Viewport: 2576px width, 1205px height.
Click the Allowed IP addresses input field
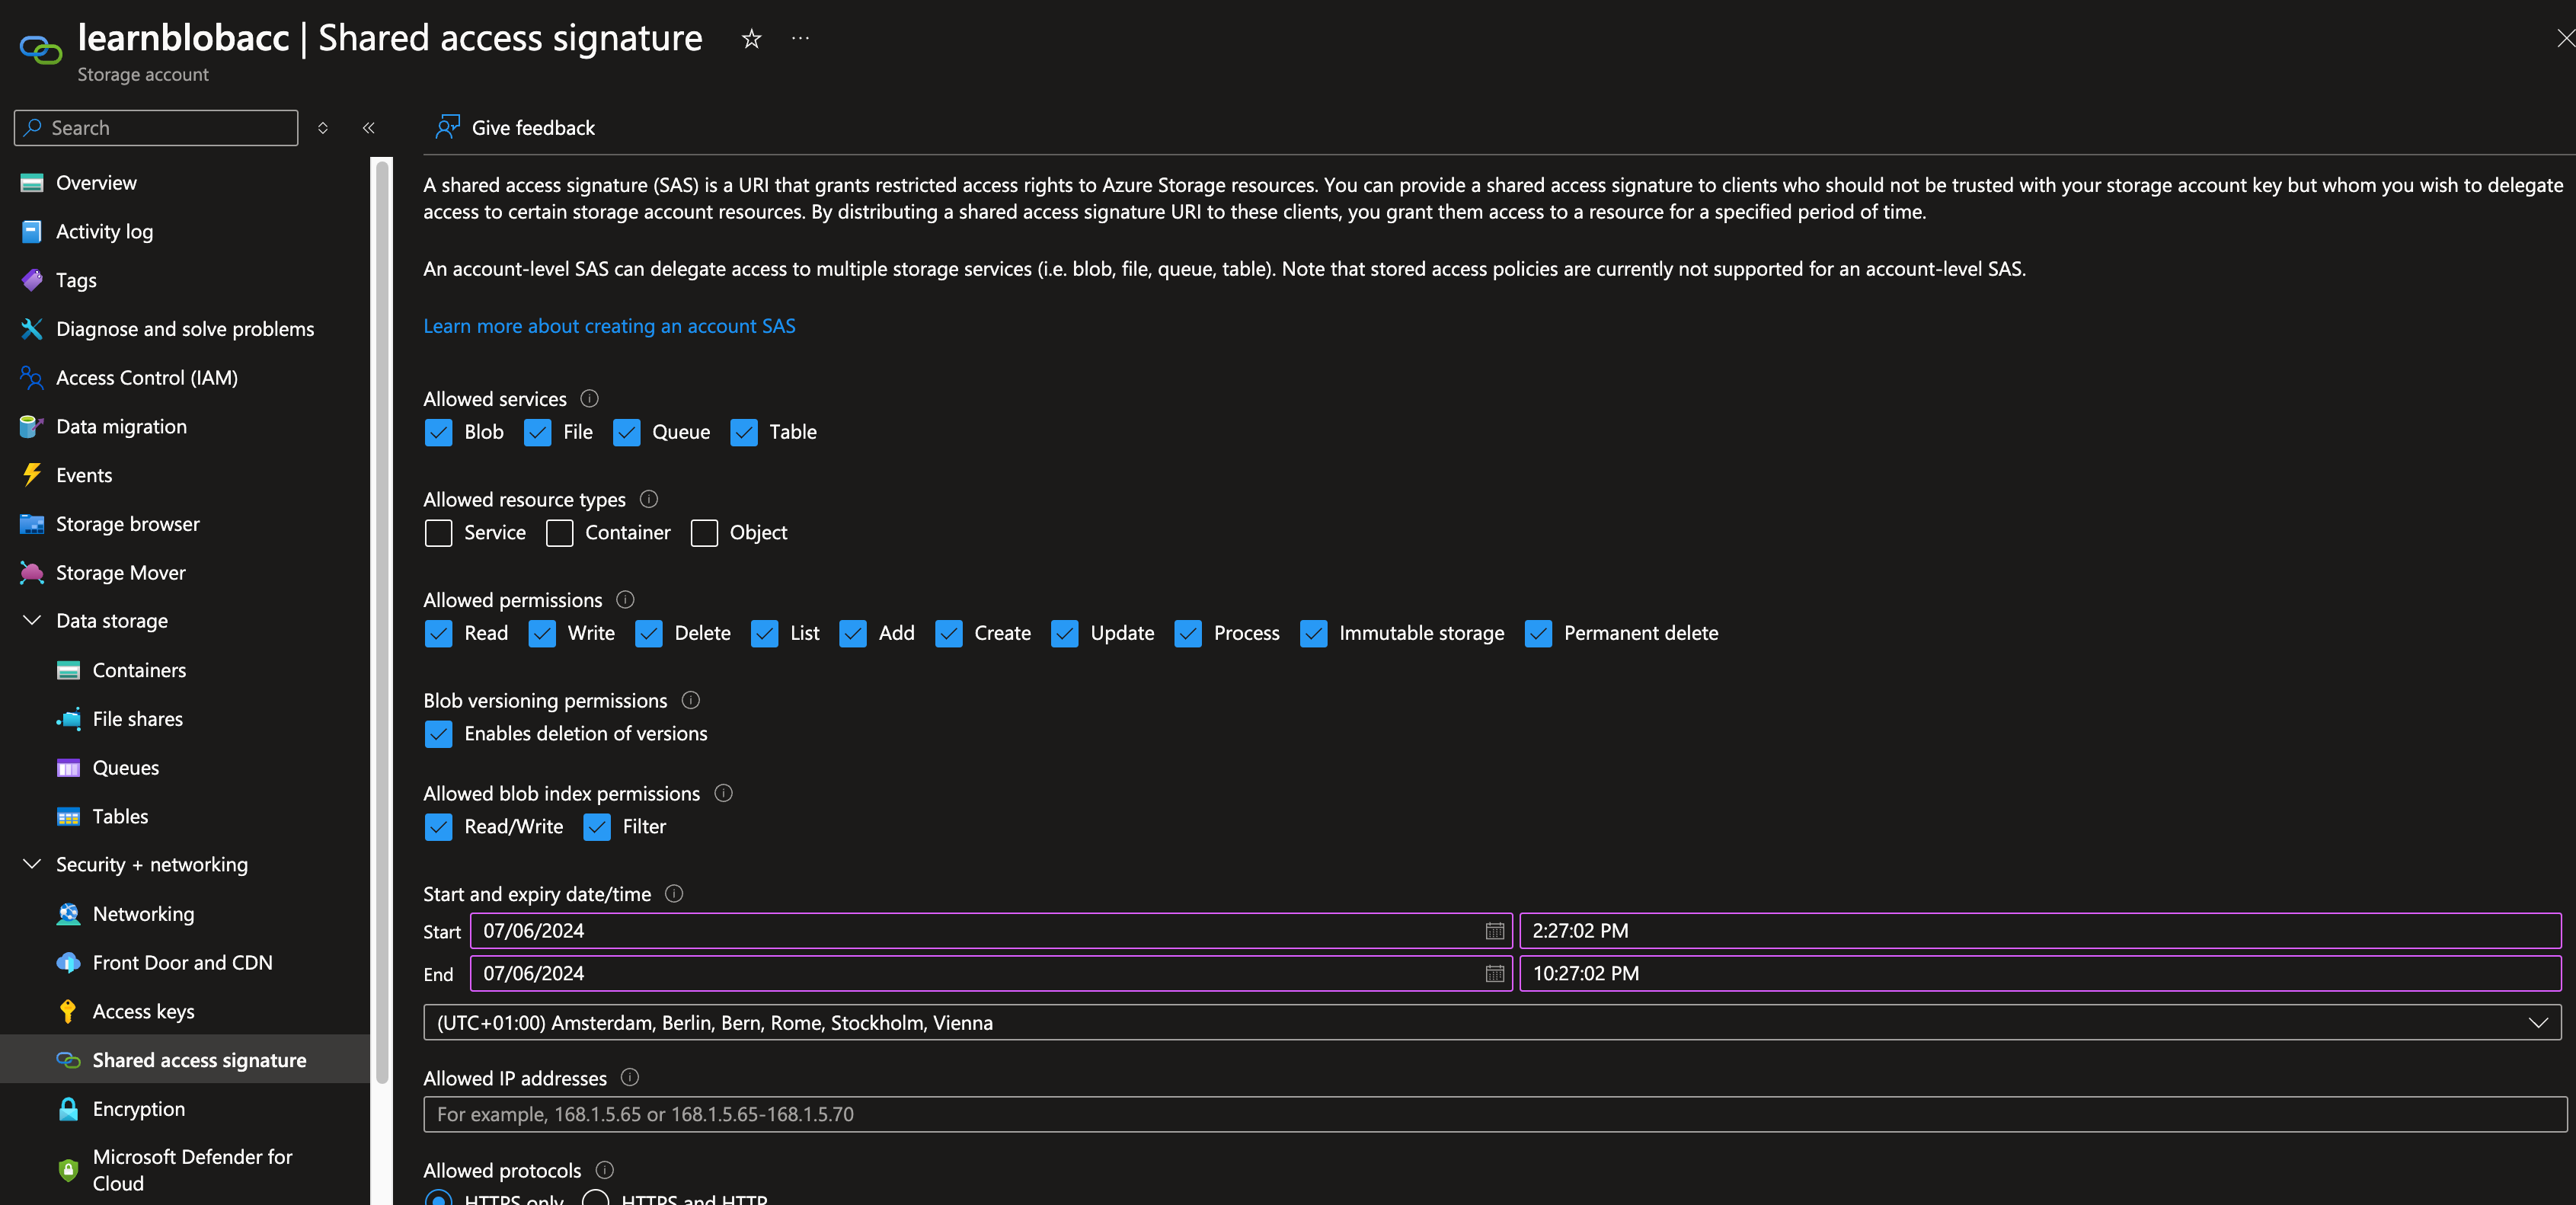[x=1494, y=1115]
